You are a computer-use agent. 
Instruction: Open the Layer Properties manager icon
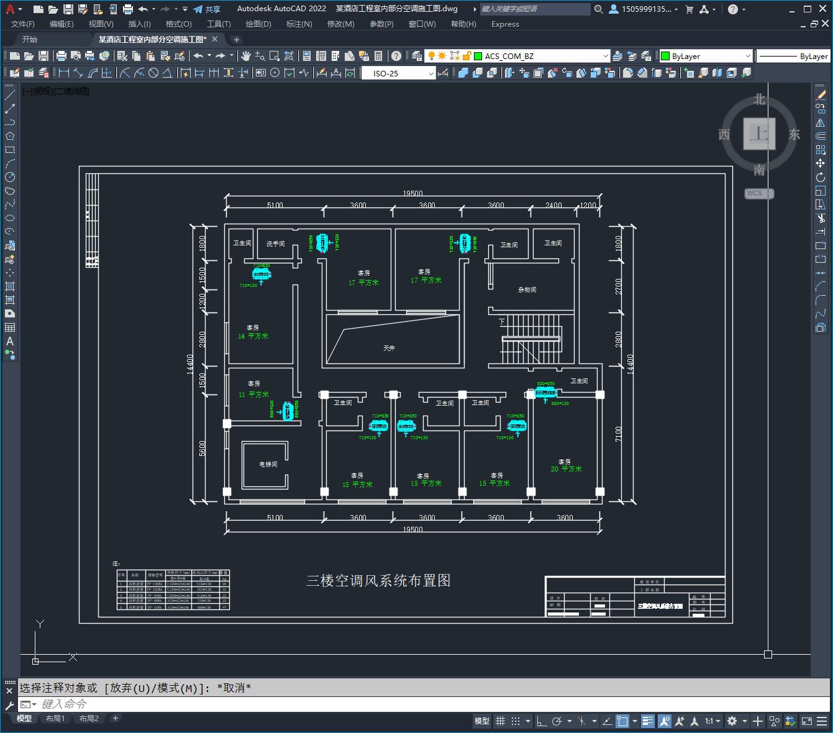point(417,56)
